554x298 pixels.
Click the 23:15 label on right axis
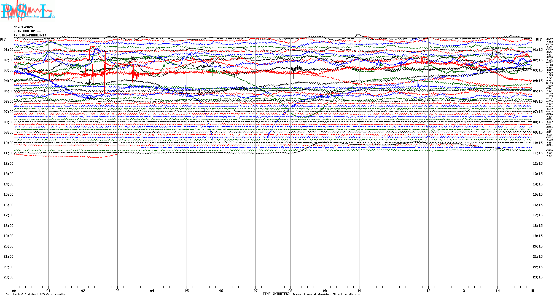click(537, 277)
